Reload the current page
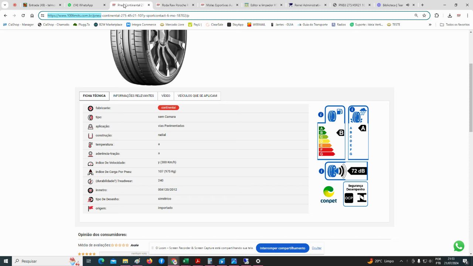 click(23, 16)
